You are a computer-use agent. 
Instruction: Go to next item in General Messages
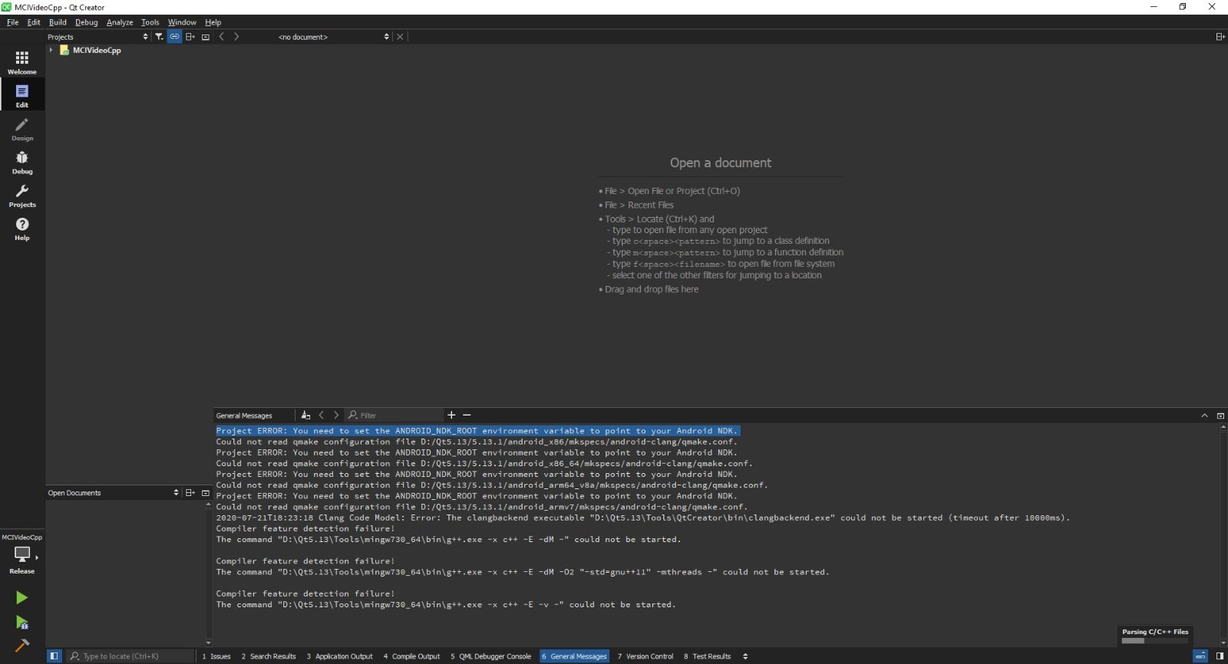[336, 416]
